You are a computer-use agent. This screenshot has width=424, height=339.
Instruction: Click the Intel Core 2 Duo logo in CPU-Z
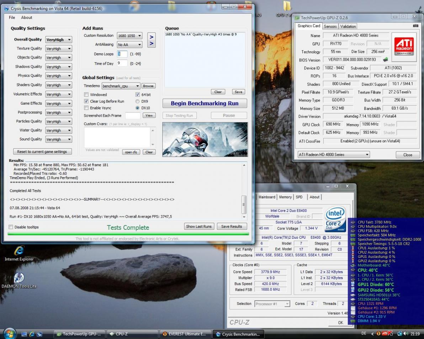(x=335, y=219)
